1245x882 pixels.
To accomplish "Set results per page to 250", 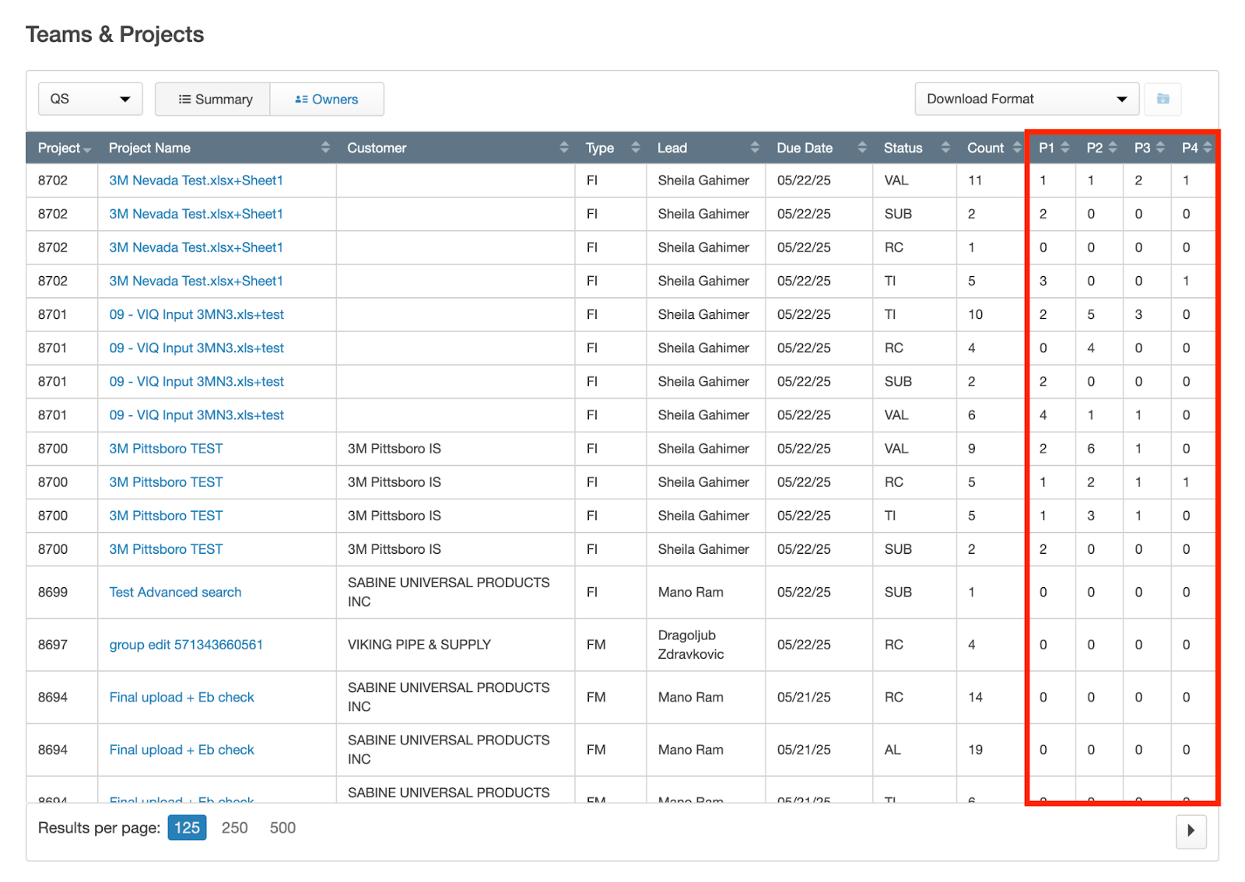I will pyautogui.click(x=234, y=828).
